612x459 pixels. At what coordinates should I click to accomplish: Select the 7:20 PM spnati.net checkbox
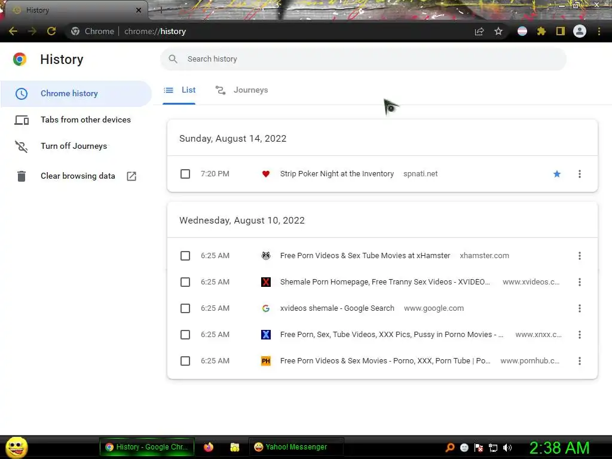185,174
